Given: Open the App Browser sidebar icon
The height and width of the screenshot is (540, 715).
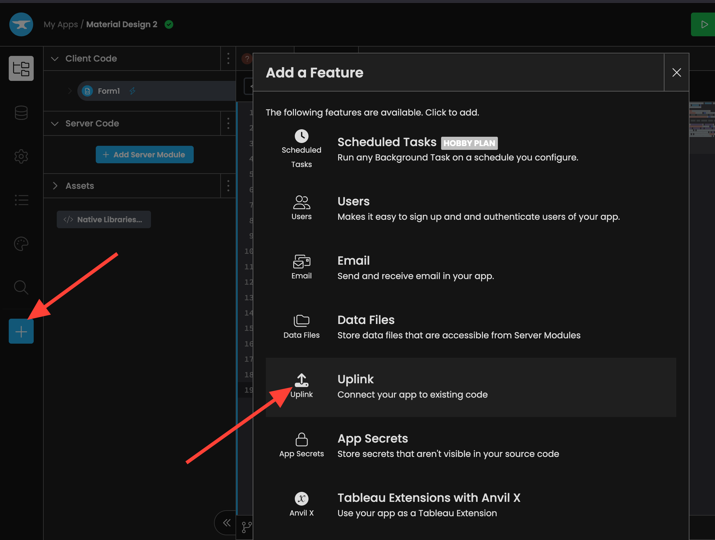Looking at the screenshot, I should (x=21, y=68).
